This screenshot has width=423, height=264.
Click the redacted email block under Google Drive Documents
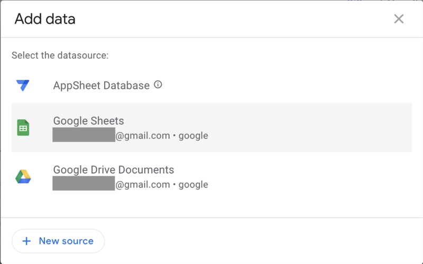point(84,183)
